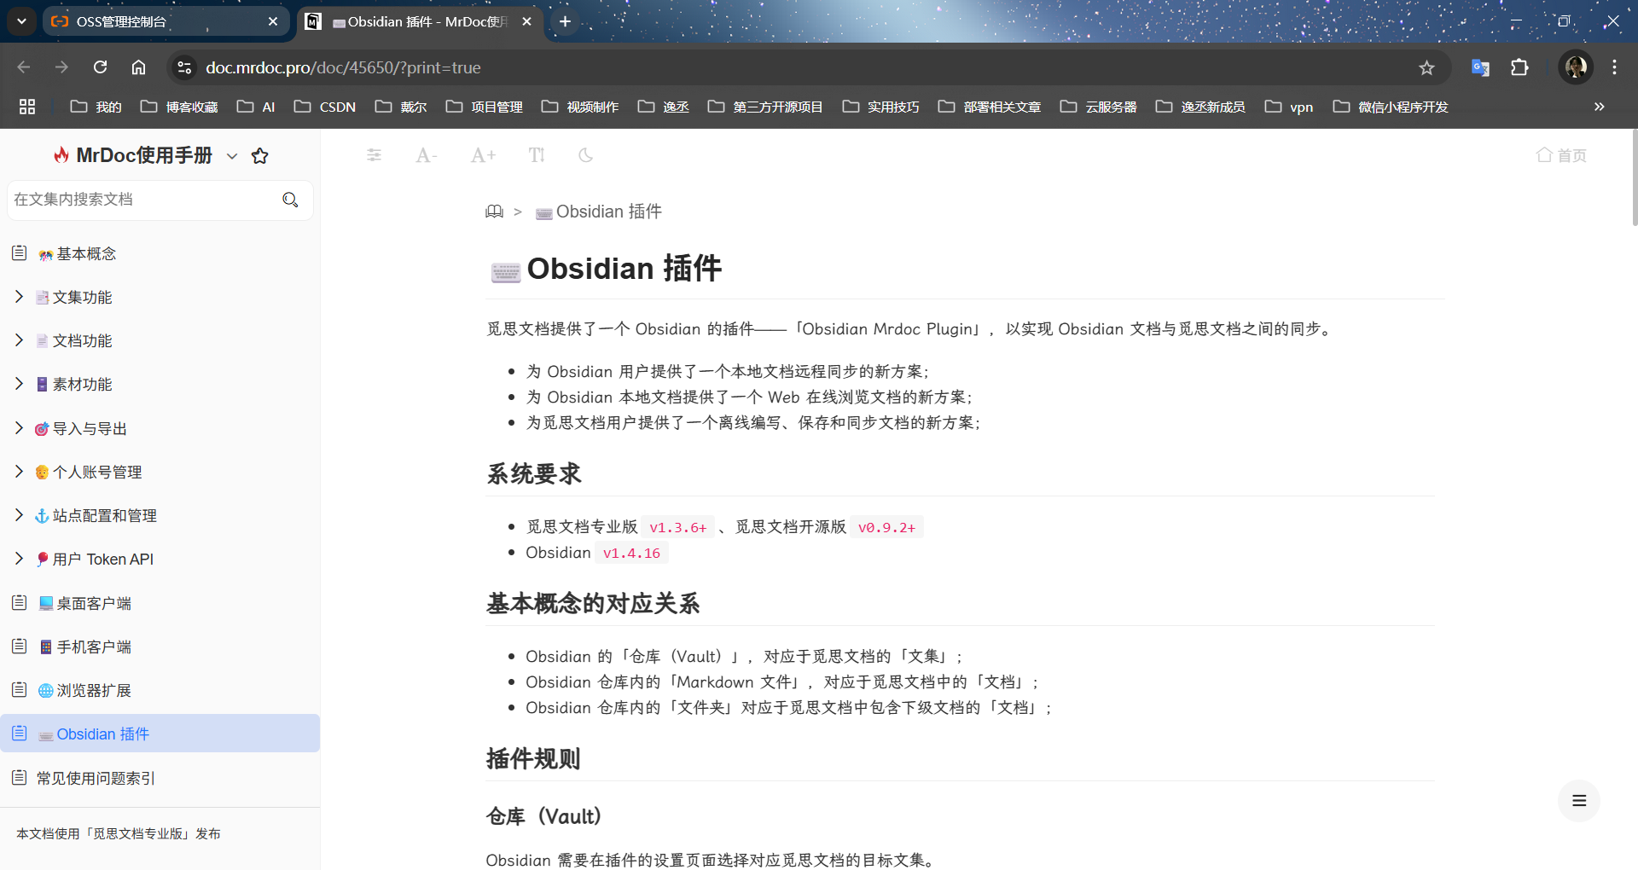Close the Obsidian 插件 MrDoc tab
This screenshot has width=1638, height=870.
pyautogui.click(x=526, y=21)
